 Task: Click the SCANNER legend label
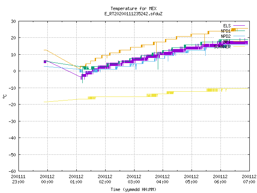(x=222, y=47)
